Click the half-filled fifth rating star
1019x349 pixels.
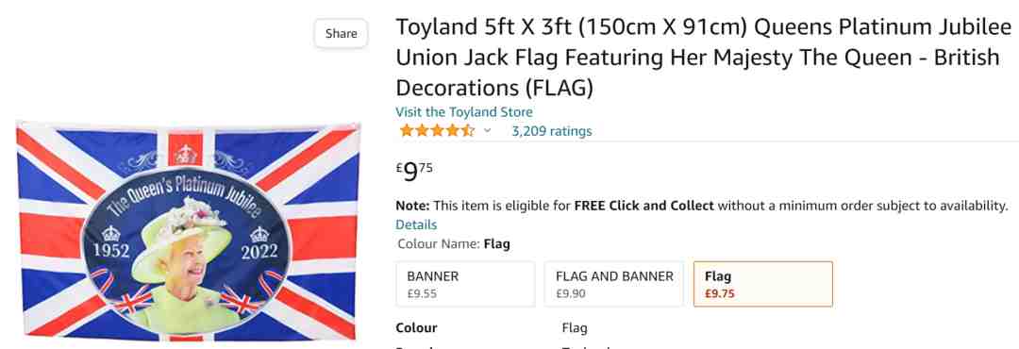coord(468,130)
